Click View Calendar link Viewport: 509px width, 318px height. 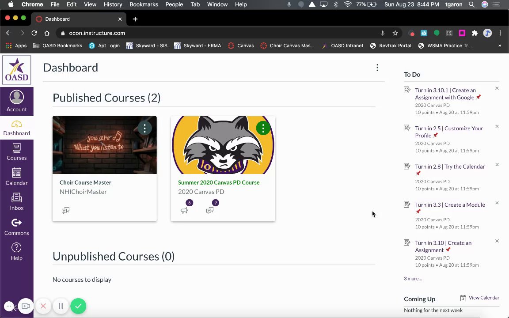480,298
